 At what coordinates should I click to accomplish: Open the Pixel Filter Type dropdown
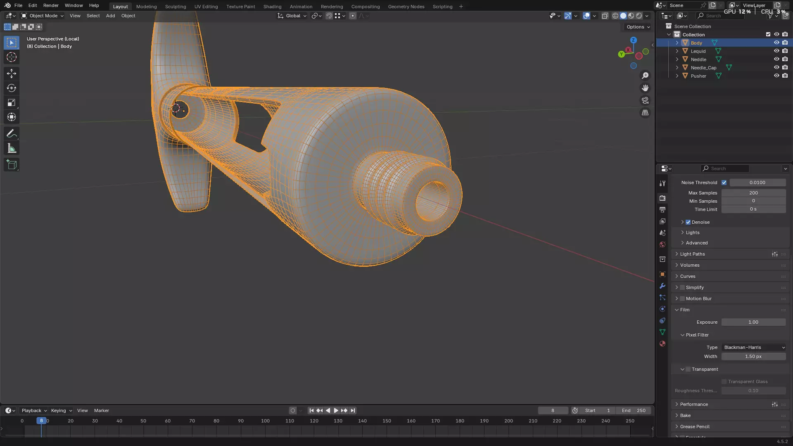pyautogui.click(x=754, y=347)
